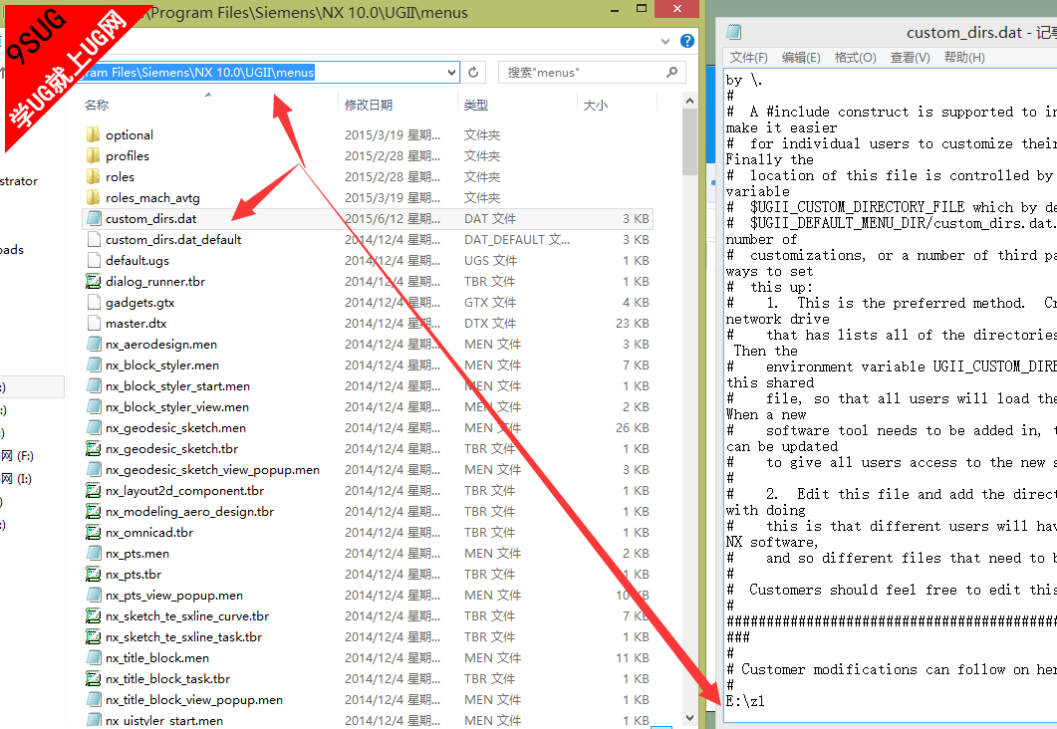This screenshot has width=1057, height=729.
Task: Open Notepad 格式(O) menu
Action: pos(855,58)
